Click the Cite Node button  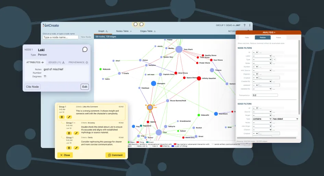pos(33,87)
